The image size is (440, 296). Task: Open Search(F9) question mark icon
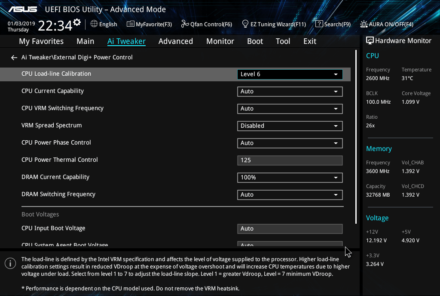pyautogui.click(x=319, y=24)
